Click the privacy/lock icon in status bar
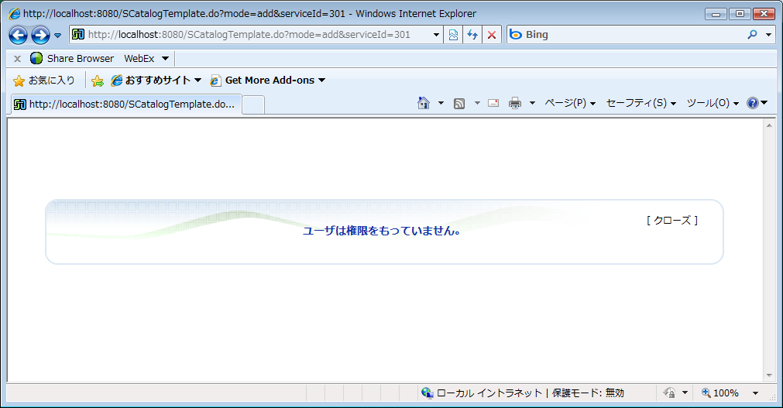Viewport: 783px width, 408px height. click(670, 393)
